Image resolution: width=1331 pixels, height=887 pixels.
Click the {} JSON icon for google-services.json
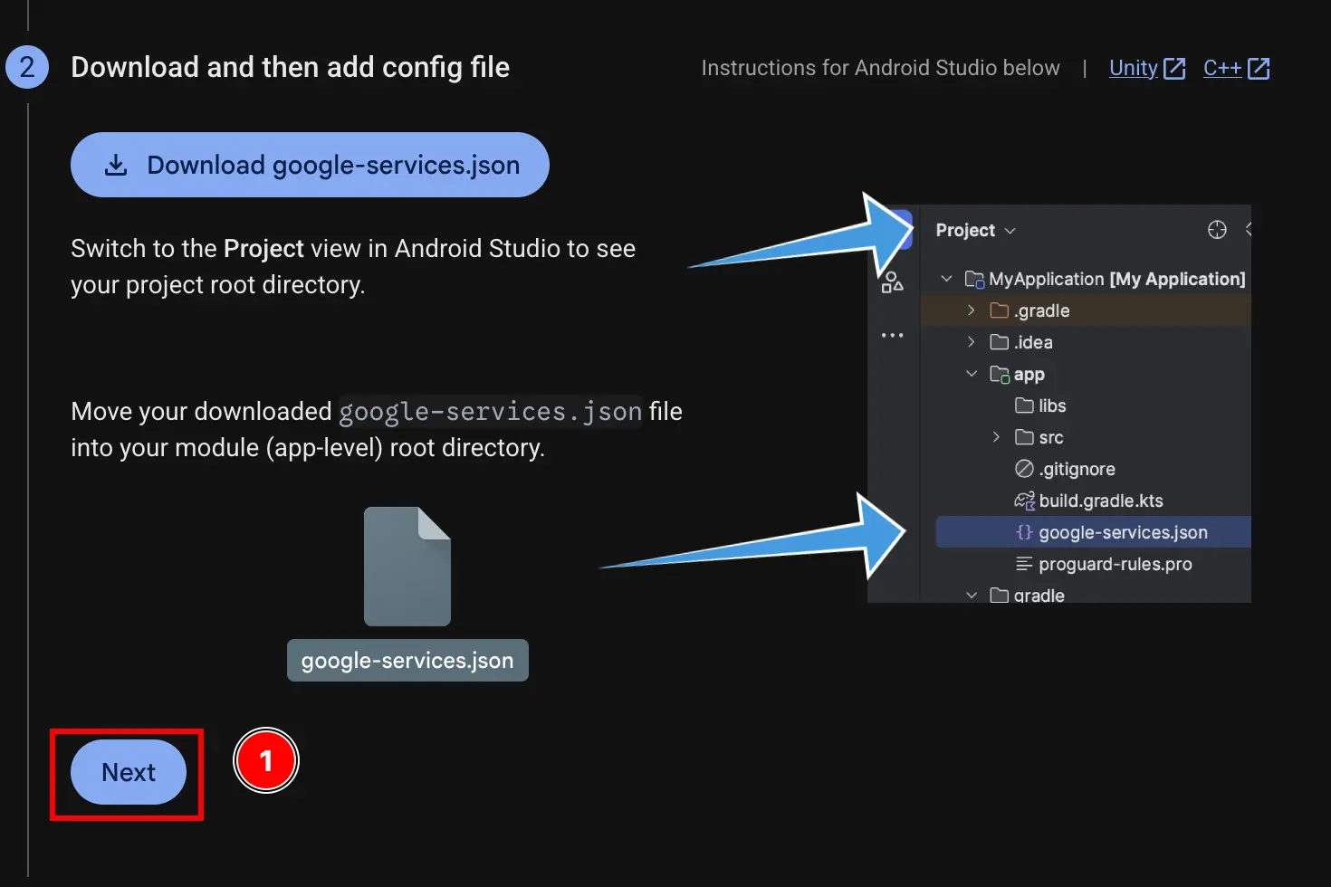click(x=1023, y=532)
